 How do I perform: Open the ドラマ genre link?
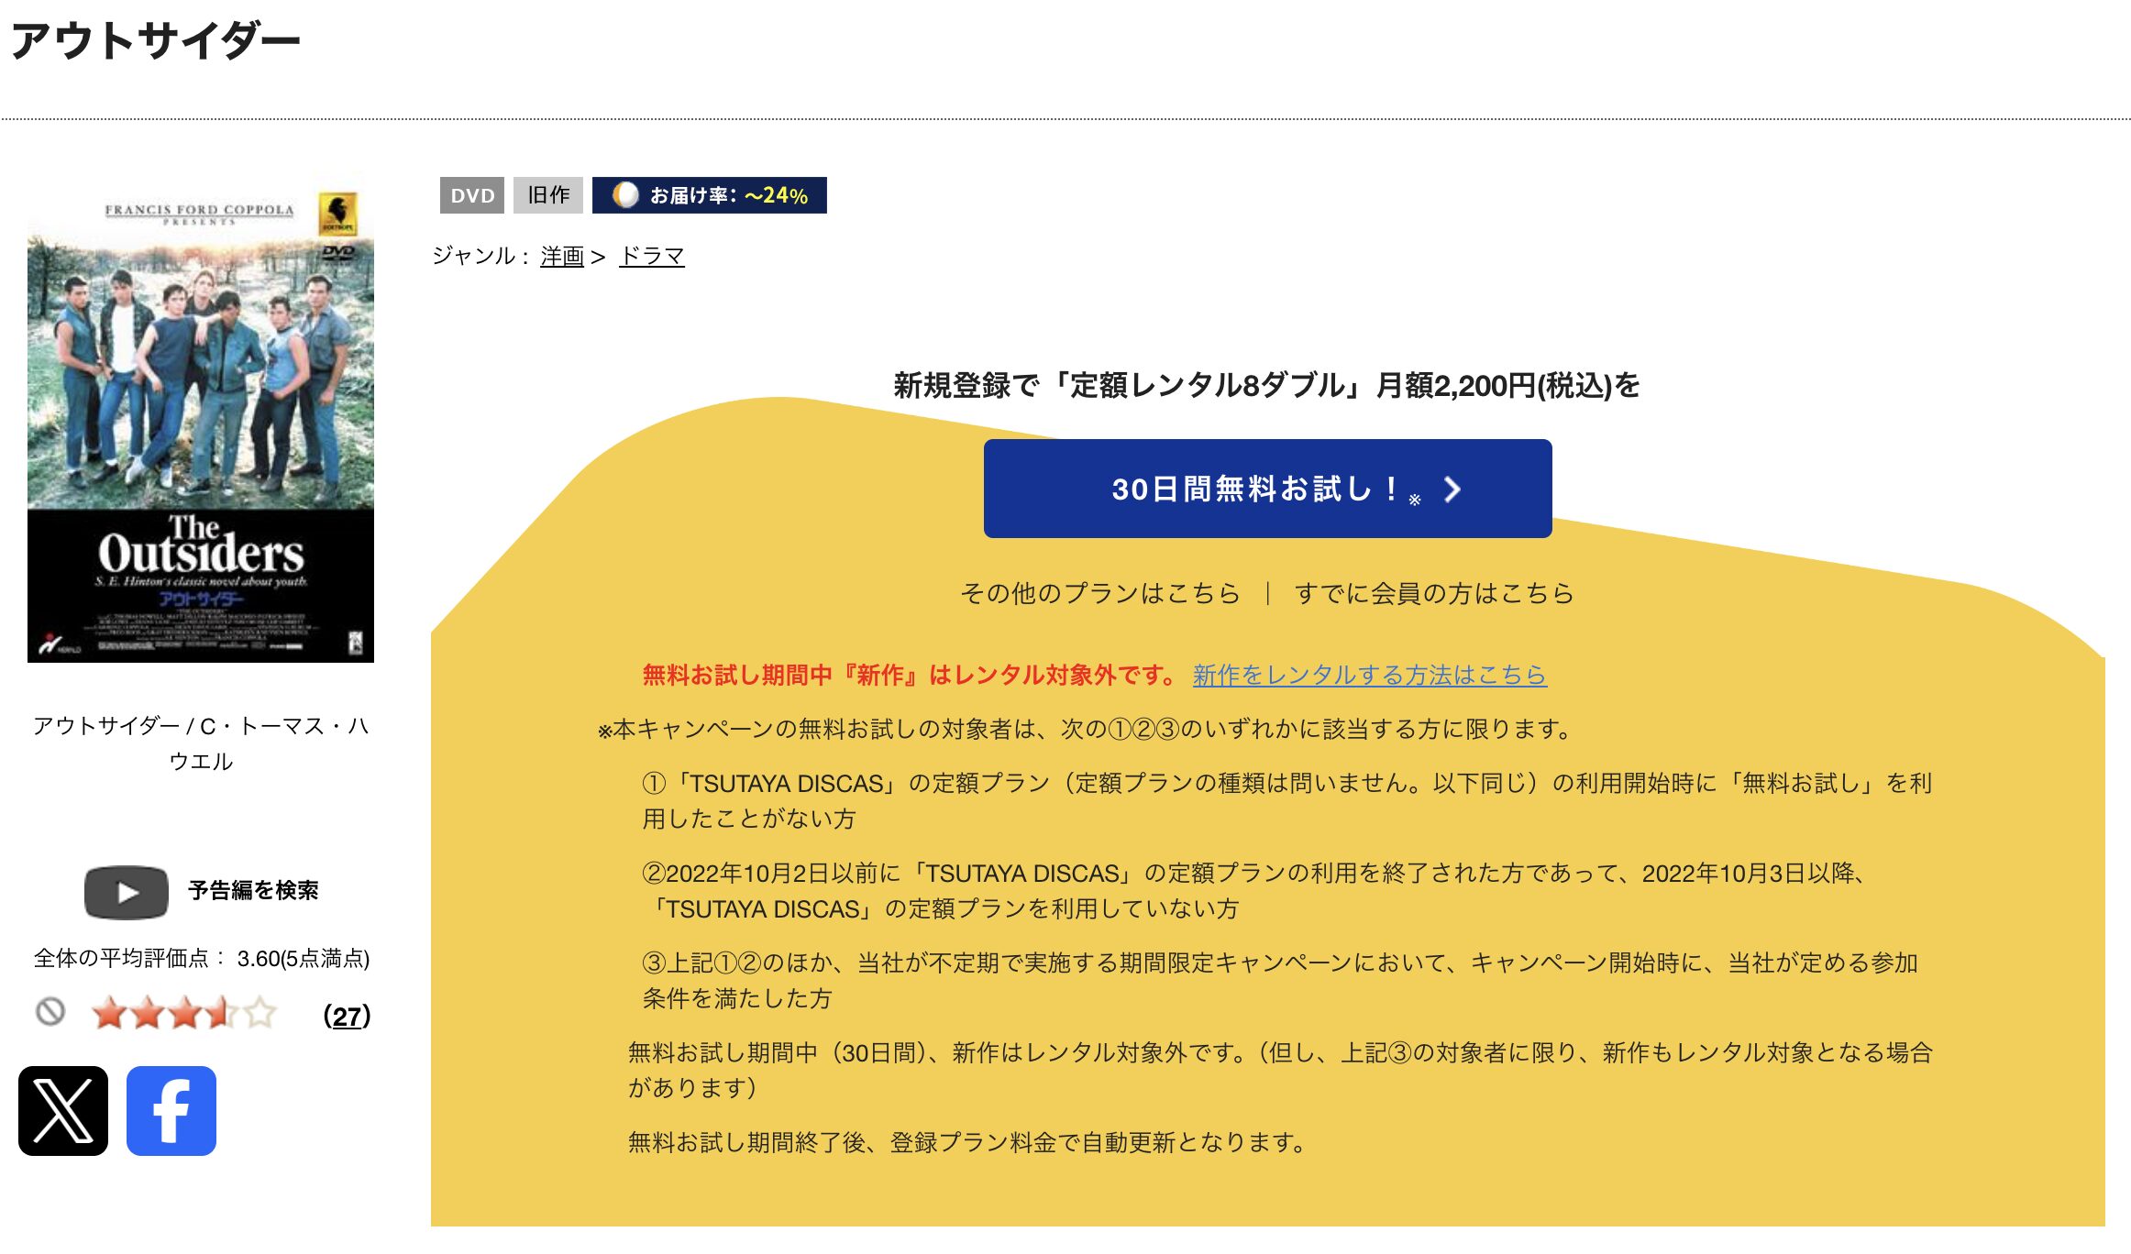pyautogui.click(x=652, y=256)
